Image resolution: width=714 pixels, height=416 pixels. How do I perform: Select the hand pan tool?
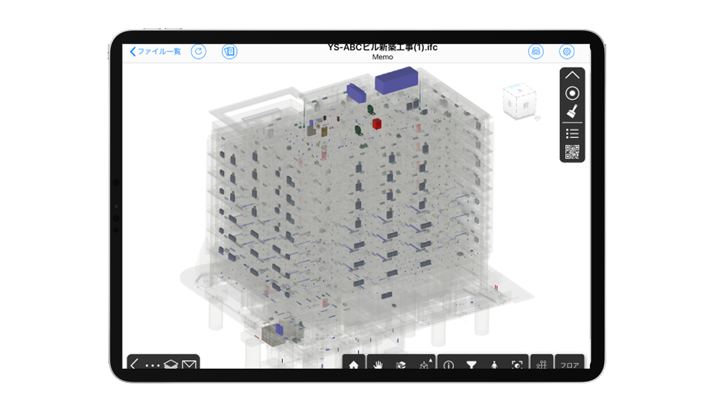pos(378,365)
